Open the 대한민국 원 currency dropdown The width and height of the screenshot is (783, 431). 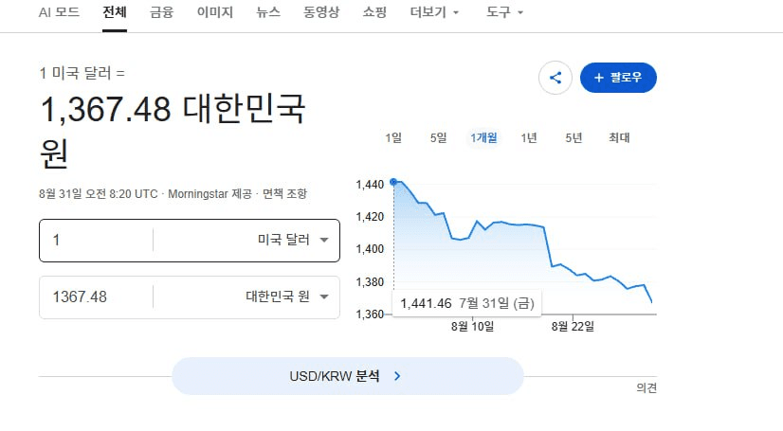[x=286, y=296]
